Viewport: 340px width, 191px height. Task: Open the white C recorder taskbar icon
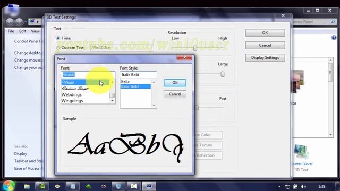click(133, 186)
